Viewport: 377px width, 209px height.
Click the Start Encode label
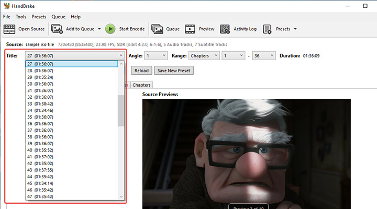pyautogui.click(x=132, y=29)
